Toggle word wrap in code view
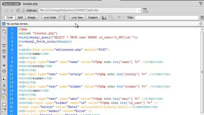The height and width of the screenshot is (115, 204). click(x=4, y=91)
